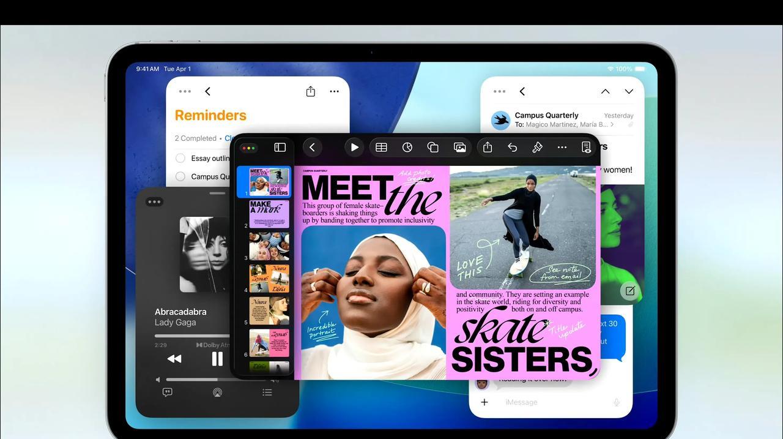This screenshot has width=783, height=439.
Task: Click the 'Campus Quarterly' sender name in Mail
Action: pyautogui.click(x=546, y=115)
